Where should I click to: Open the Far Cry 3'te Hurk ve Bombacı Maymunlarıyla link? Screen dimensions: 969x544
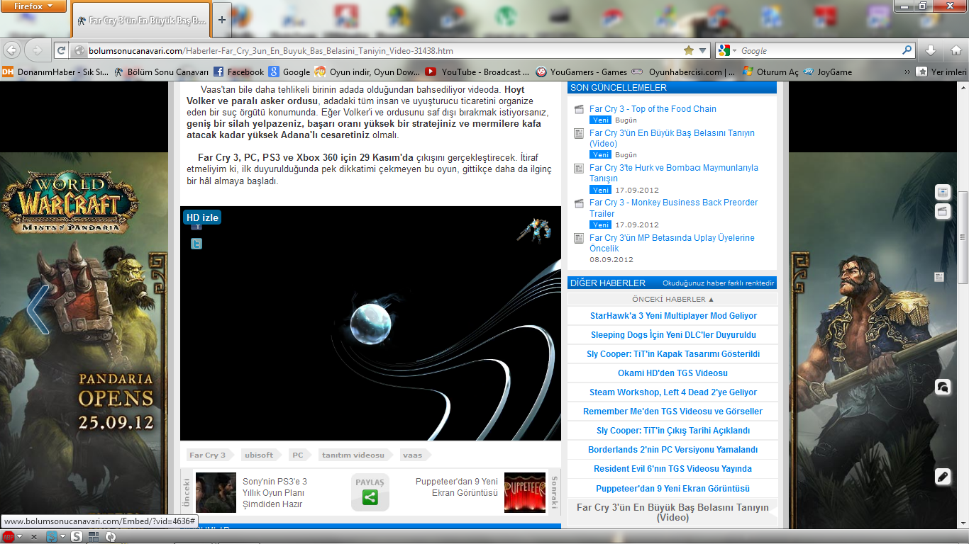(x=674, y=173)
